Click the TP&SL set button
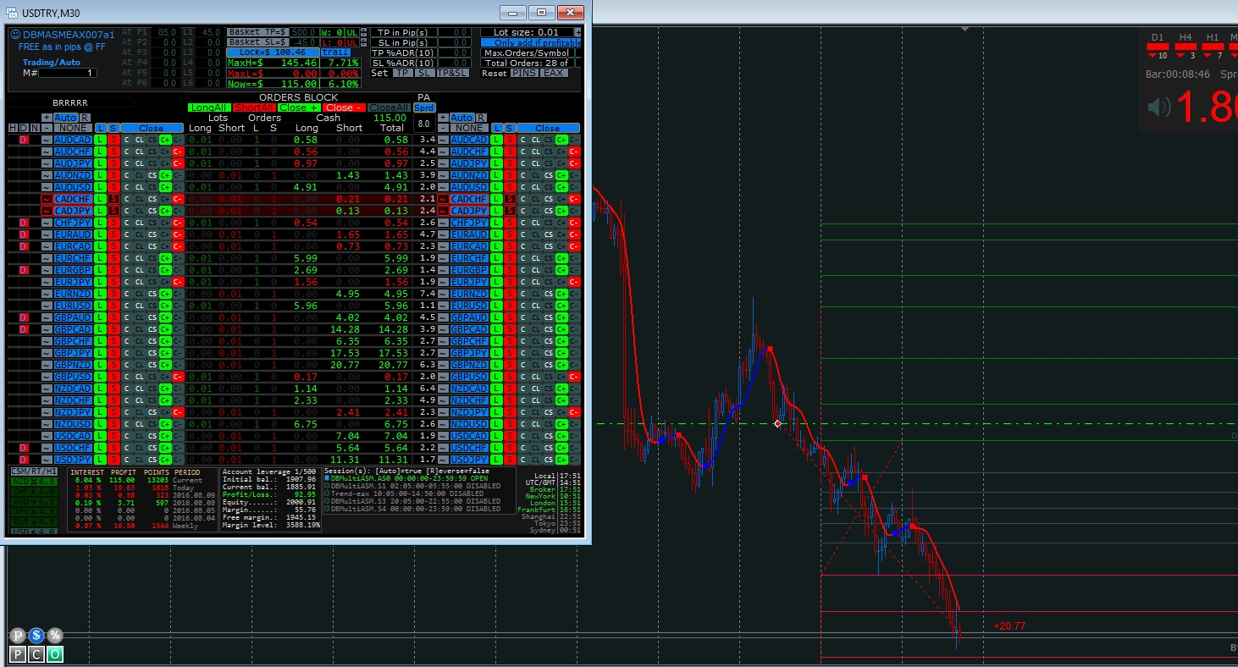 click(x=453, y=73)
